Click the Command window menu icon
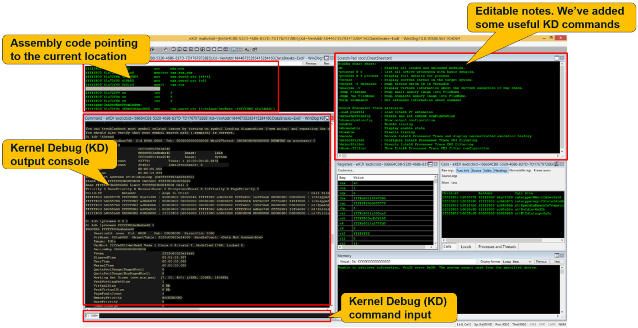 pyautogui.click(x=326, y=118)
